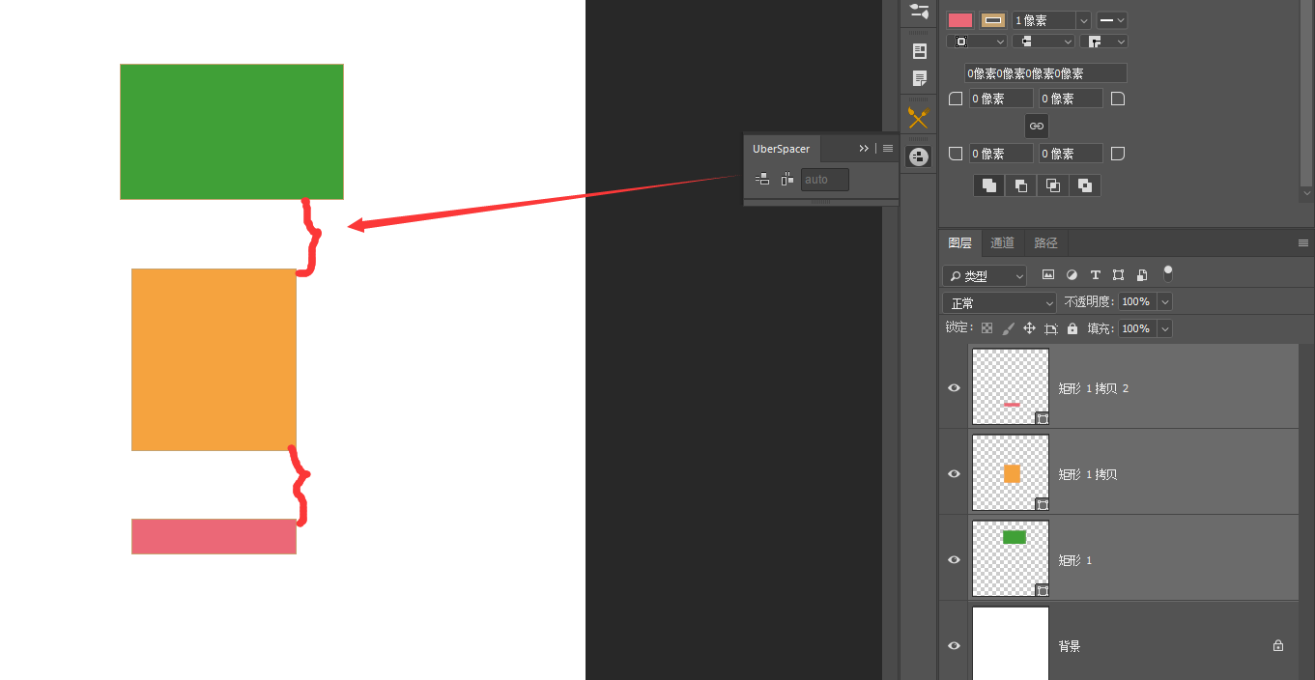The width and height of the screenshot is (1315, 680).
Task: Click the 不透明度 100% value field
Action: (x=1137, y=302)
